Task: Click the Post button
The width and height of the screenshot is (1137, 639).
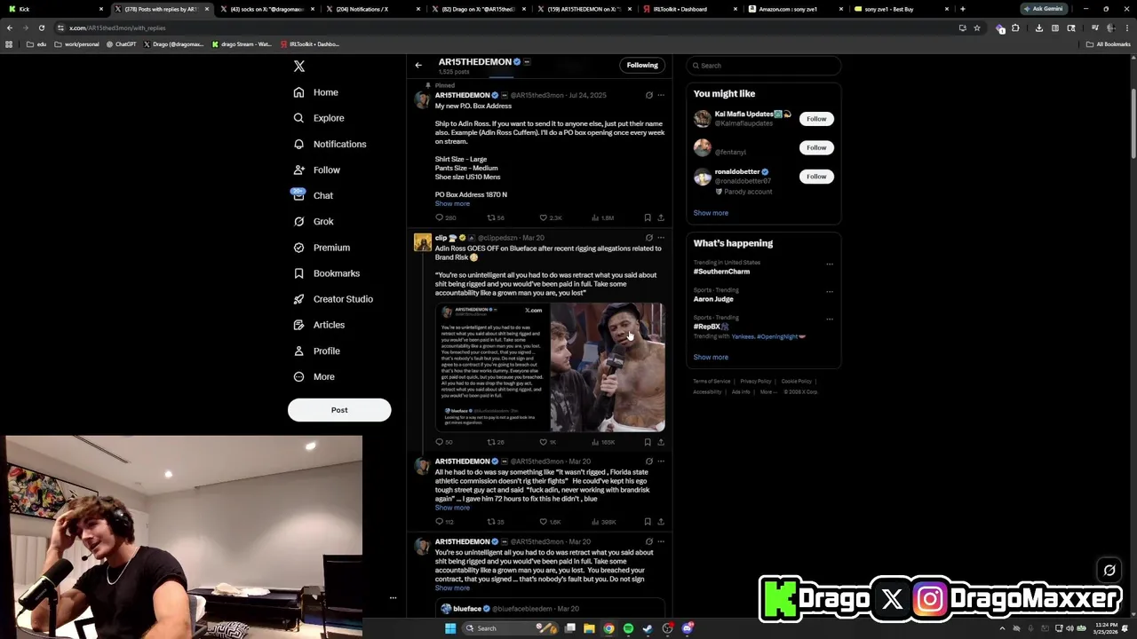Action: [x=339, y=410]
